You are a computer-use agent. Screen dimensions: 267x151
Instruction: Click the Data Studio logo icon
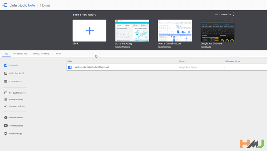pyautogui.click(x=5, y=5)
